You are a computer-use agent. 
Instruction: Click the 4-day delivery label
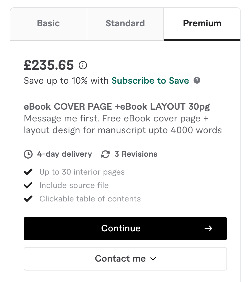click(x=64, y=154)
